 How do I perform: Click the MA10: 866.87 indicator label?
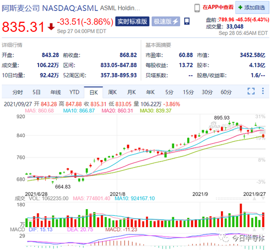click(x=79, y=111)
